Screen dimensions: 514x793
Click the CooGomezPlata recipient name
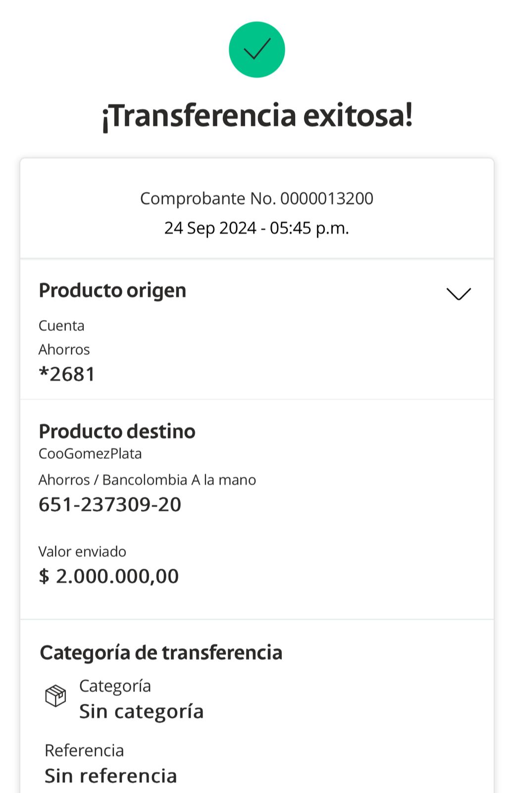coord(90,454)
